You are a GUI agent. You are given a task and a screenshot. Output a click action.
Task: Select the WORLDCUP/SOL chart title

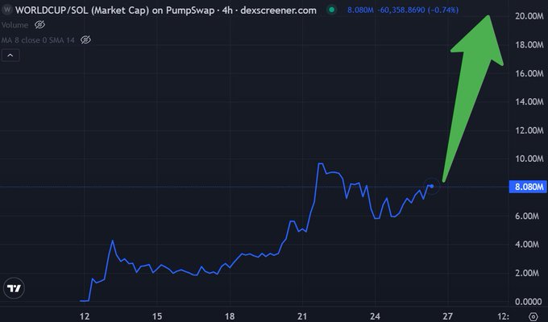(166, 10)
